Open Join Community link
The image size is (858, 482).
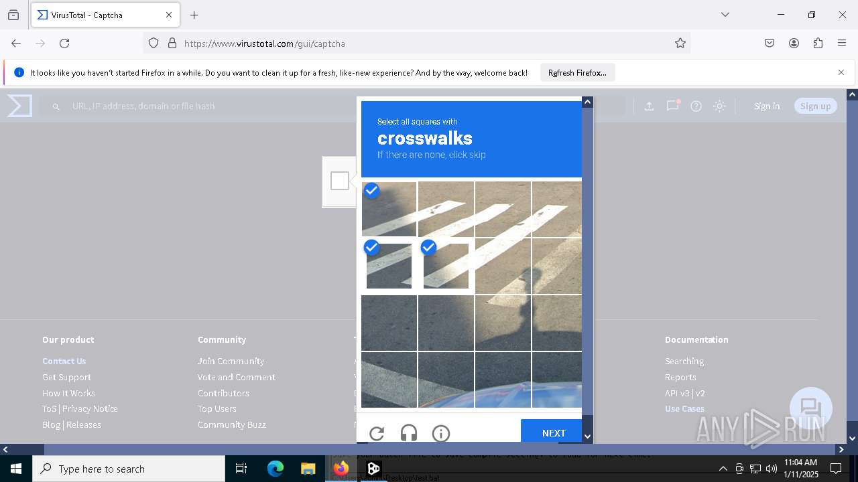231,361
